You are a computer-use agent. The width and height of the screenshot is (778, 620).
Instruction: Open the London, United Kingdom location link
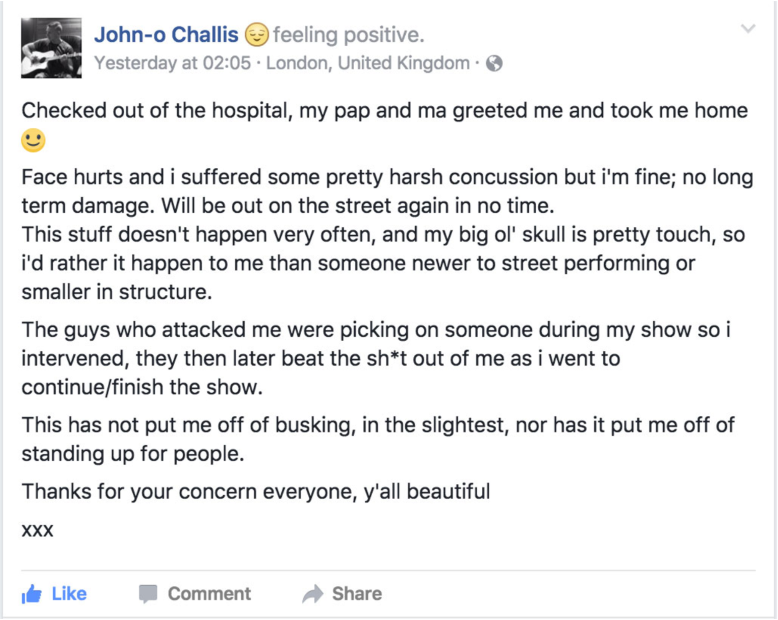[368, 63]
